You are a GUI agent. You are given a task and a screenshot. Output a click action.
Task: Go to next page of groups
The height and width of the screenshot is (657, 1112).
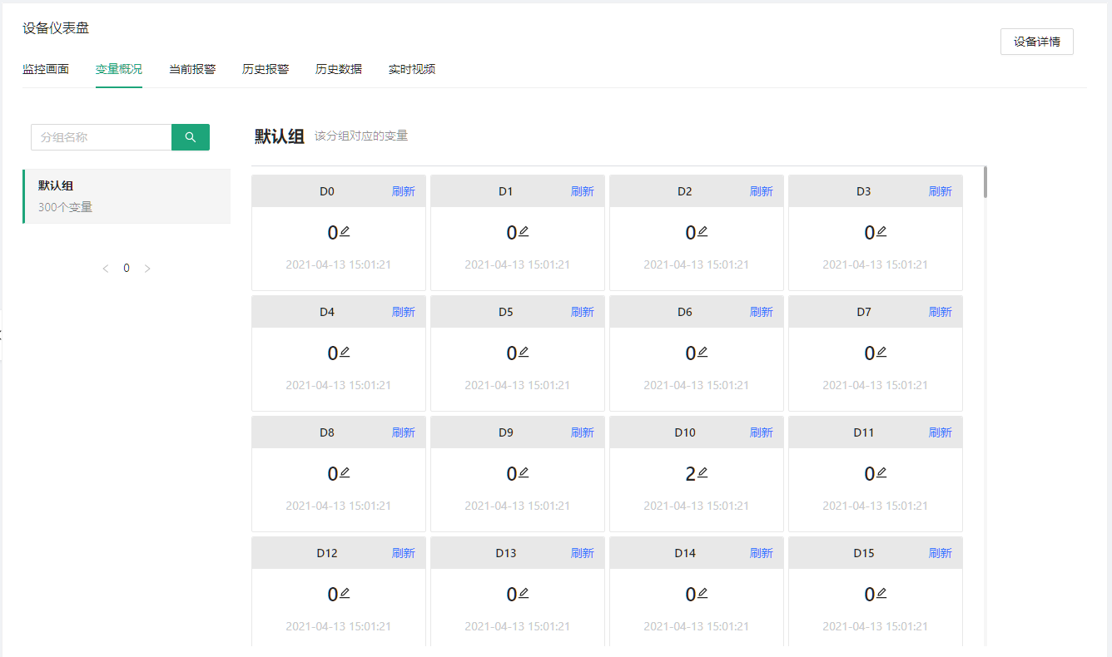[x=147, y=269]
